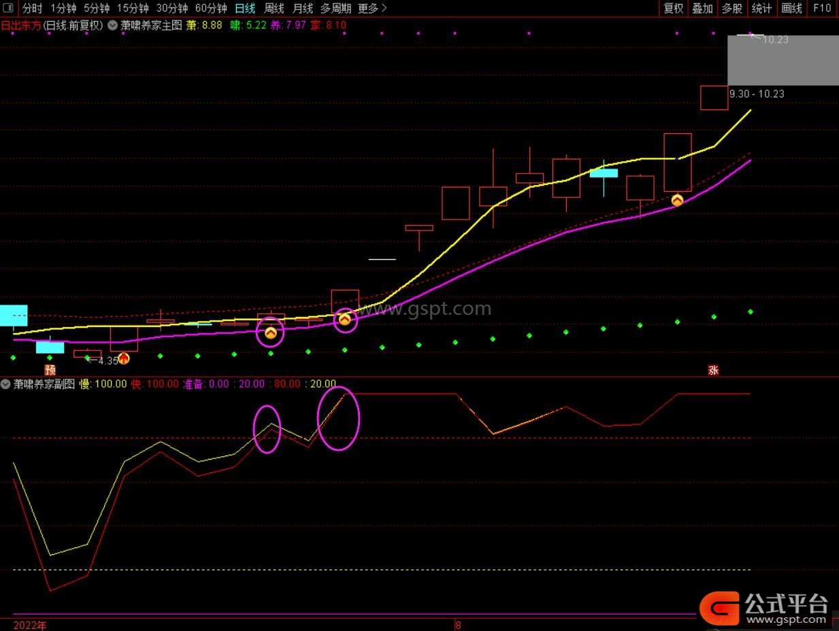Screen dimensions: 839x631
Task: Click the 萧: 8.88 indicator value
Action: 204,25
